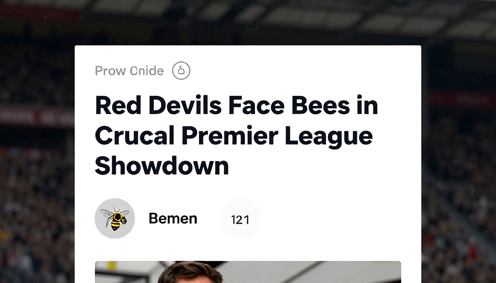496x283 pixels.
Task: Click empty card space right of the "121" badge
Action: [x=332, y=218]
